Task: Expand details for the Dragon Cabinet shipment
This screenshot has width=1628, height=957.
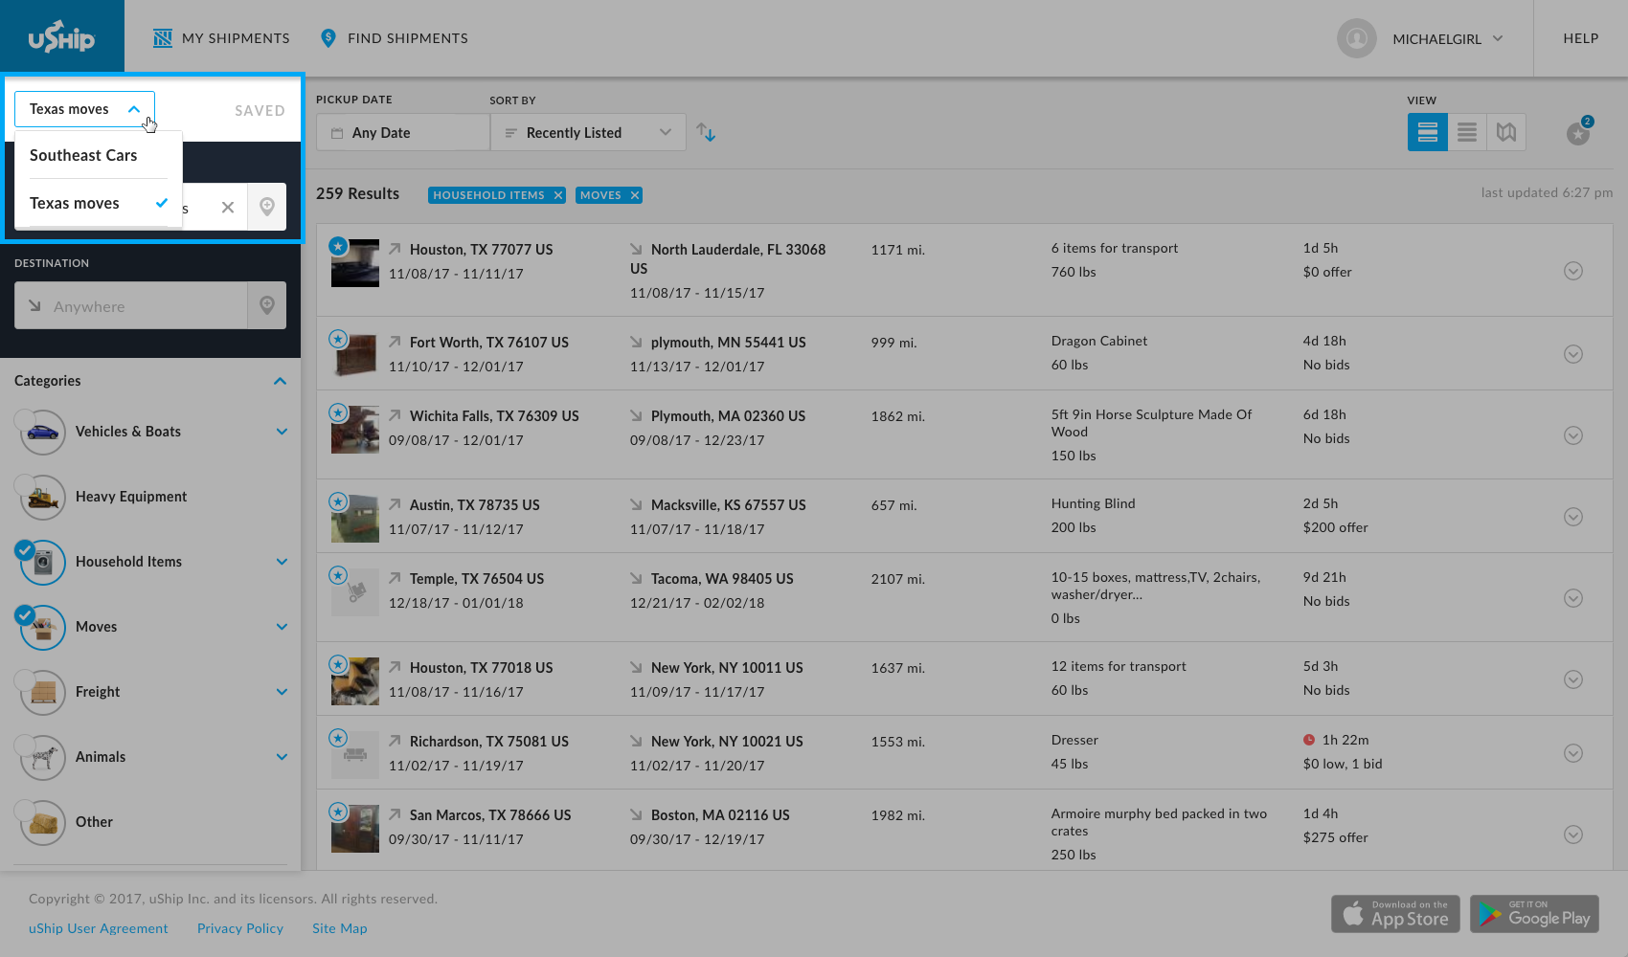Action: coord(1573,353)
